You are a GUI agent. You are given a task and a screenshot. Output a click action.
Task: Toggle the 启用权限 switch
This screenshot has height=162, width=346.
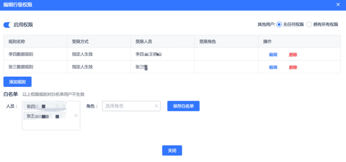[x=8, y=25]
